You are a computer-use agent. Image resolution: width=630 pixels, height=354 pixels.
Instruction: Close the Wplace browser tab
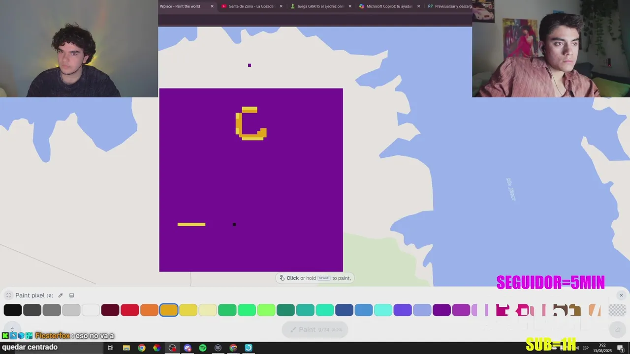pyautogui.click(x=212, y=6)
